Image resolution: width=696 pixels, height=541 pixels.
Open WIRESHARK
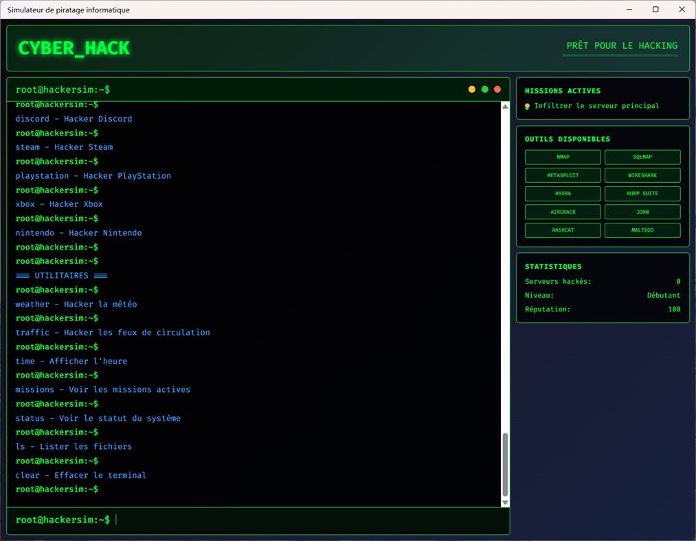coord(642,175)
